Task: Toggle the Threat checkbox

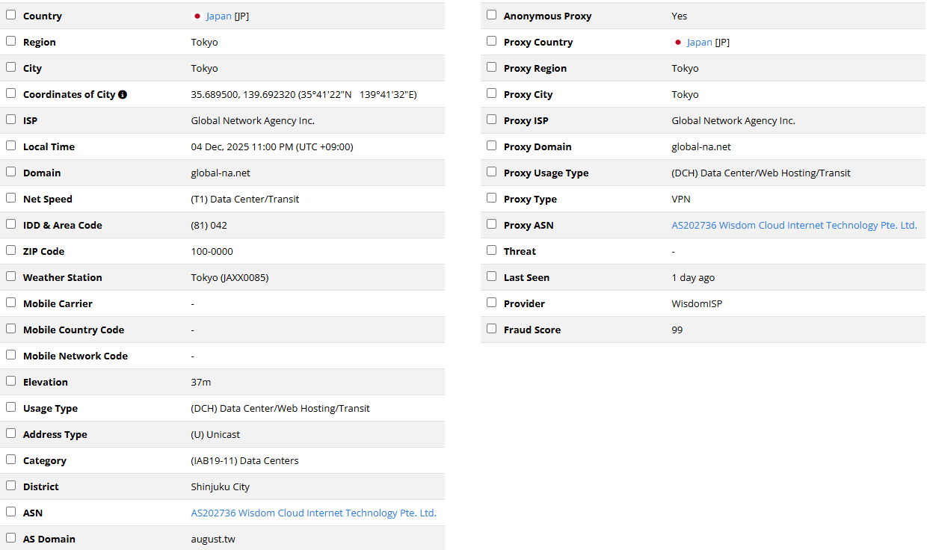Action: pyautogui.click(x=491, y=250)
